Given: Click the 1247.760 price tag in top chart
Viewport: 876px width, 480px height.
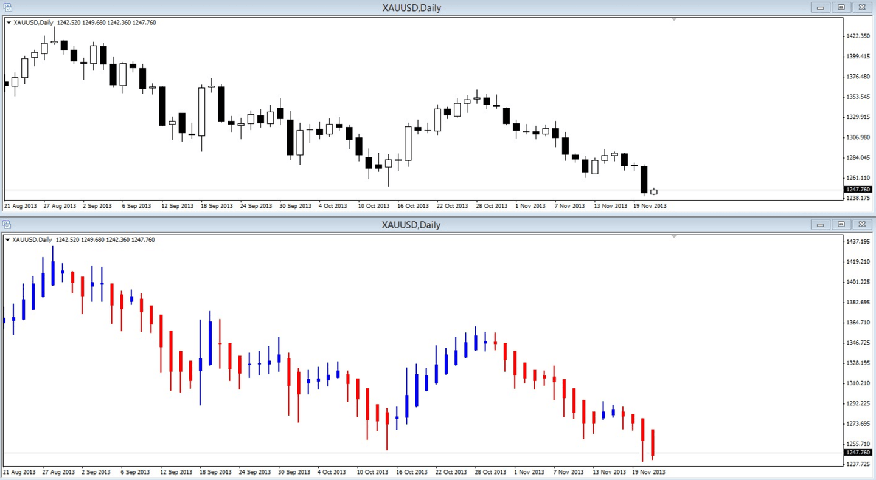Looking at the screenshot, I should pyautogui.click(x=858, y=190).
